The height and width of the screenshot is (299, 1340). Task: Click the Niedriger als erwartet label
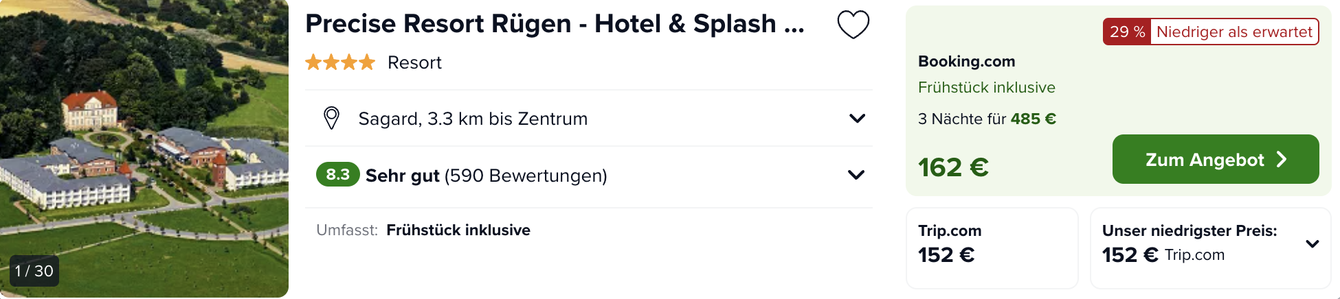pos(1234,32)
